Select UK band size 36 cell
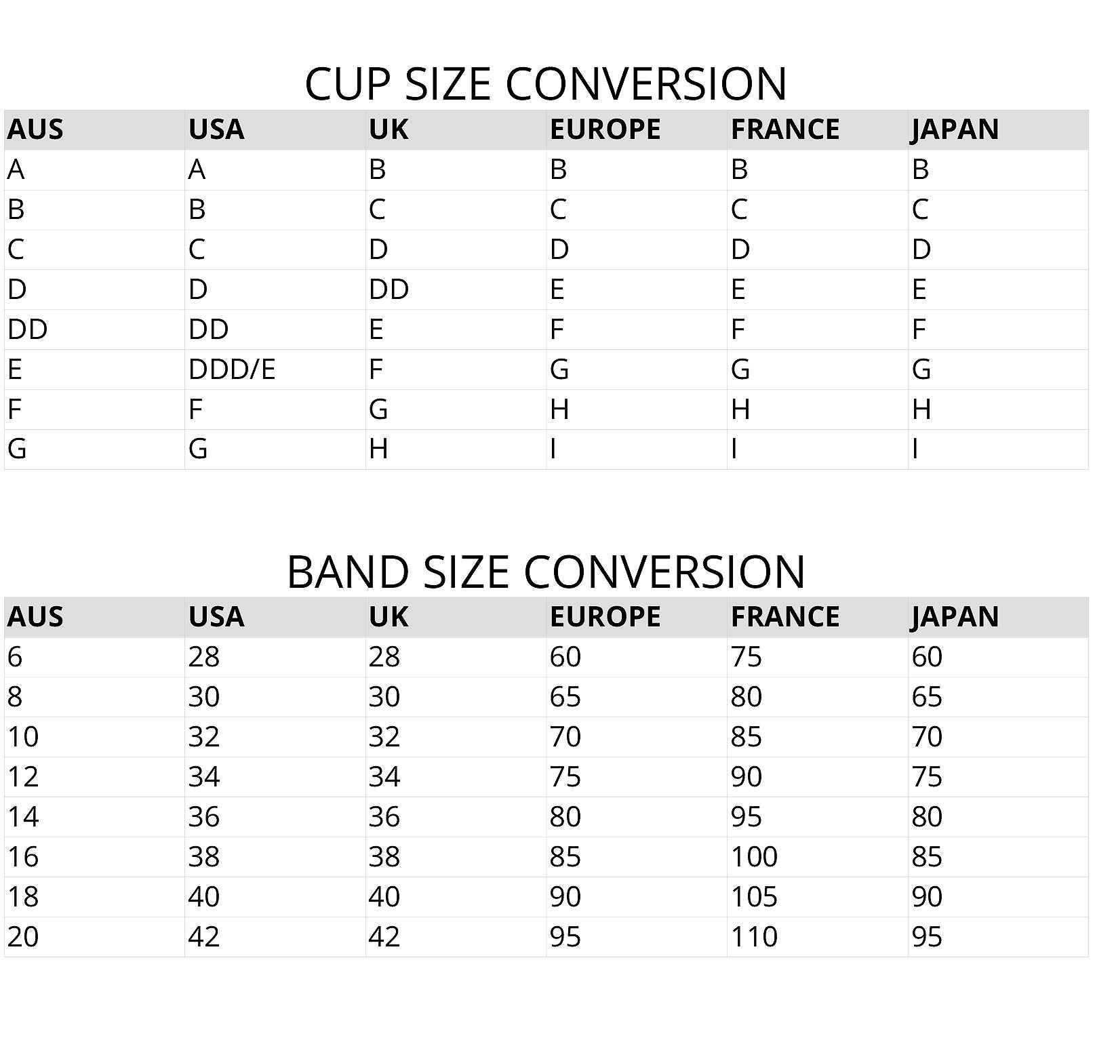Screen dimensions: 1093x1059 (384, 817)
